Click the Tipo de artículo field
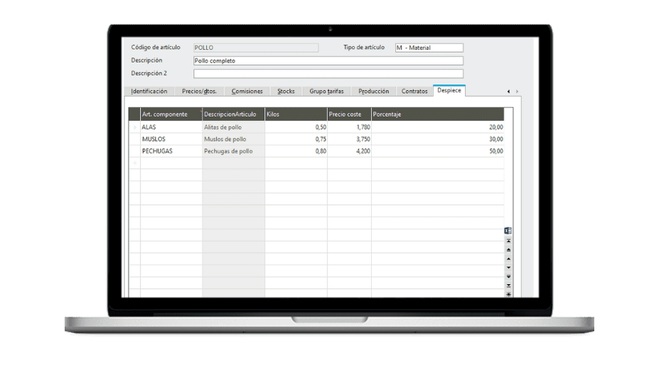The width and height of the screenshot is (659, 375). pos(429,48)
